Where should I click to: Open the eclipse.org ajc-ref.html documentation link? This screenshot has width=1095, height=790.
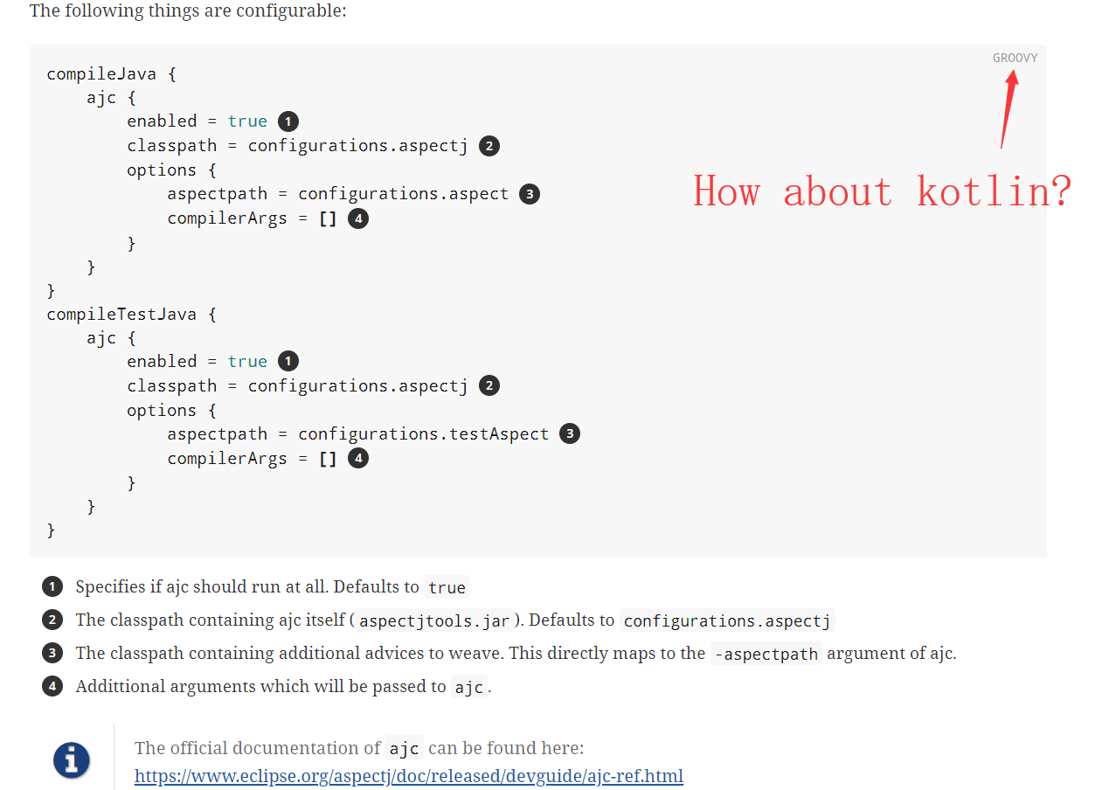[408, 776]
